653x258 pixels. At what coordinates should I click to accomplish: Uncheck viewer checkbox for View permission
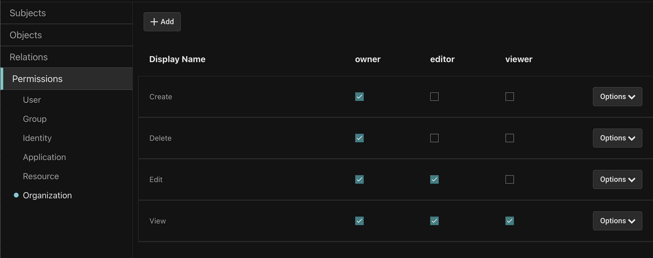pyautogui.click(x=509, y=221)
